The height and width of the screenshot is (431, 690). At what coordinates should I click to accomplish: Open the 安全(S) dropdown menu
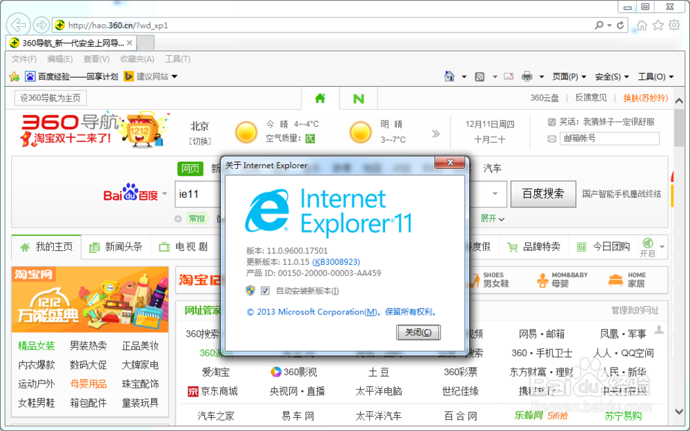612,77
